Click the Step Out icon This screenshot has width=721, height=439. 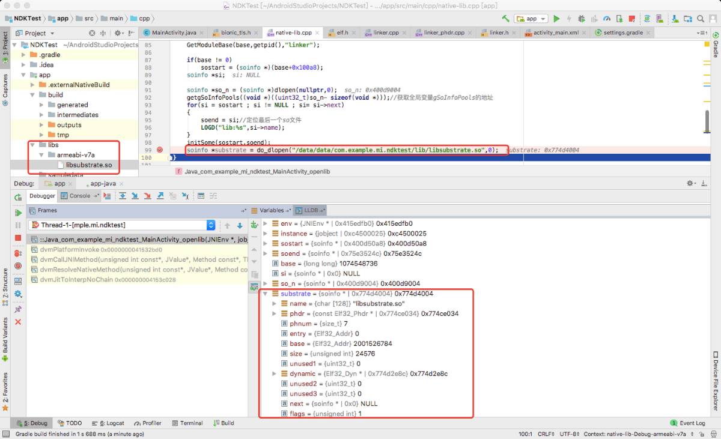[160, 196]
